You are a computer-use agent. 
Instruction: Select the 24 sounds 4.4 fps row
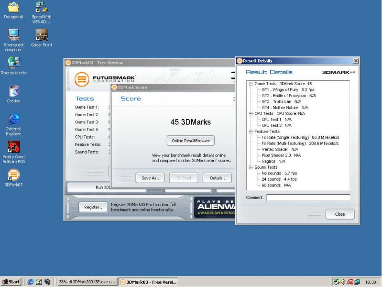click(279, 179)
